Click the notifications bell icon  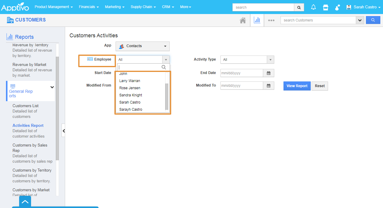(x=313, y=7)
